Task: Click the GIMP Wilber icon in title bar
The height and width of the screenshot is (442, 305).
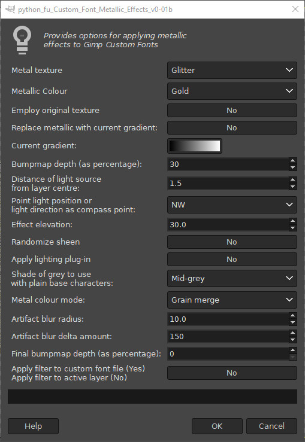Action: tap(10, 10)
